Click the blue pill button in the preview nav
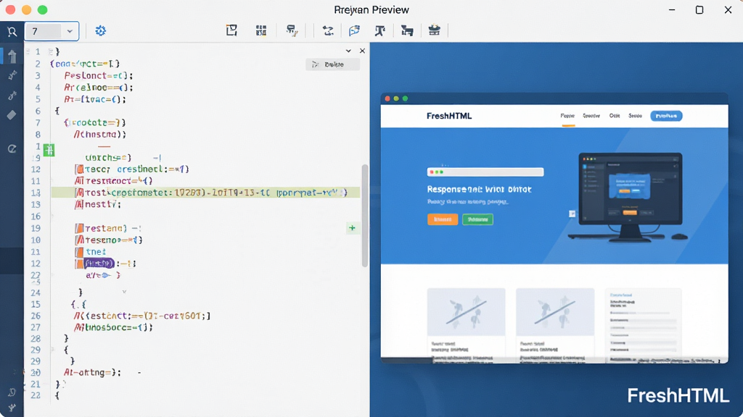The image size is (743, 417). point(666,116)
